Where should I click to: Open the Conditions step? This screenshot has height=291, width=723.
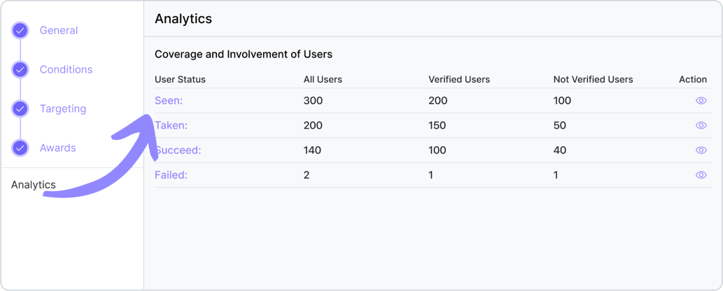66,70
